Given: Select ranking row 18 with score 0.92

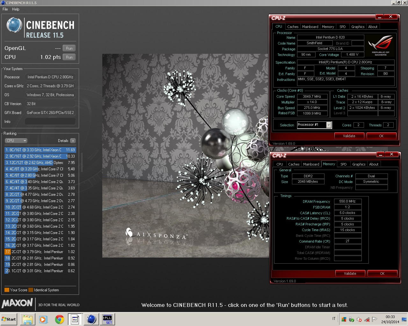Looking at the screenshot, I should pyautogui.click(x=40, y=258).
